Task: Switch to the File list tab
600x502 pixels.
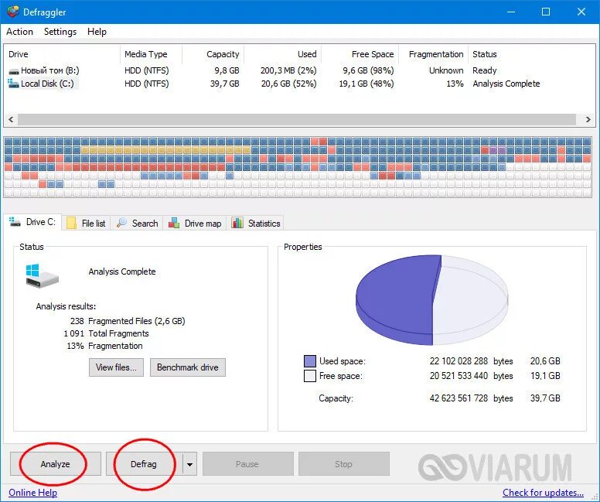Action: click(x=87, y=224)
